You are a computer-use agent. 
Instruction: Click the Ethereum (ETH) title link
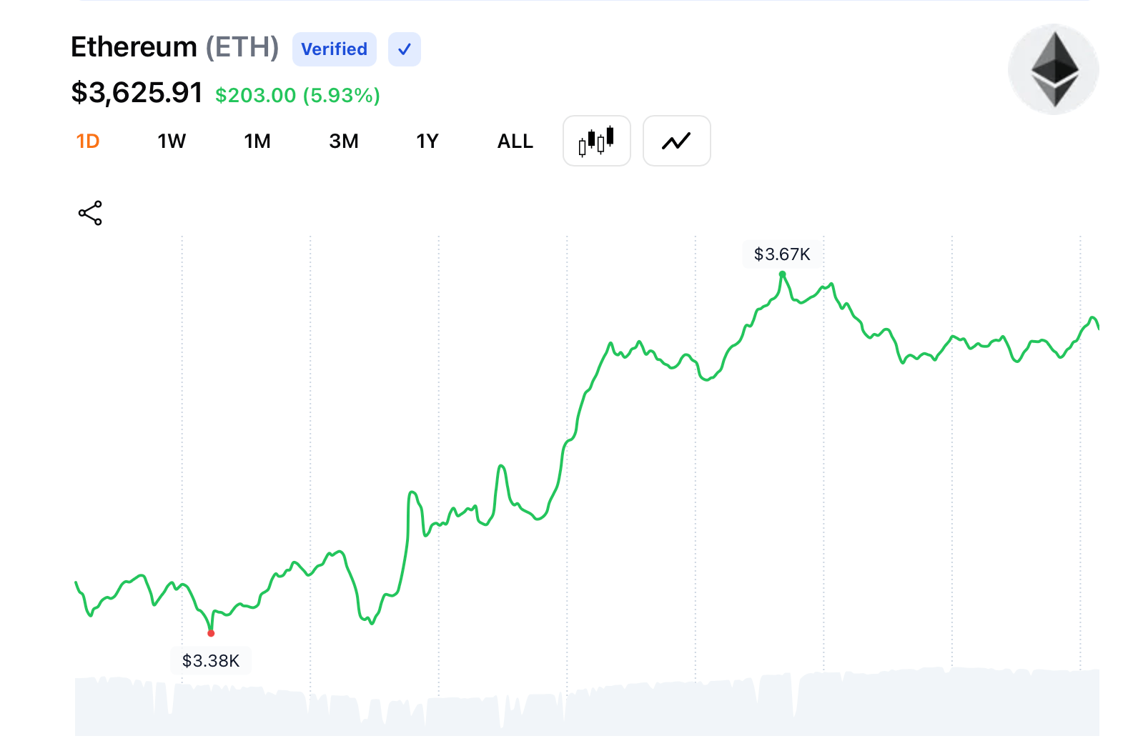pyautogui.click(x=175, y=47)
